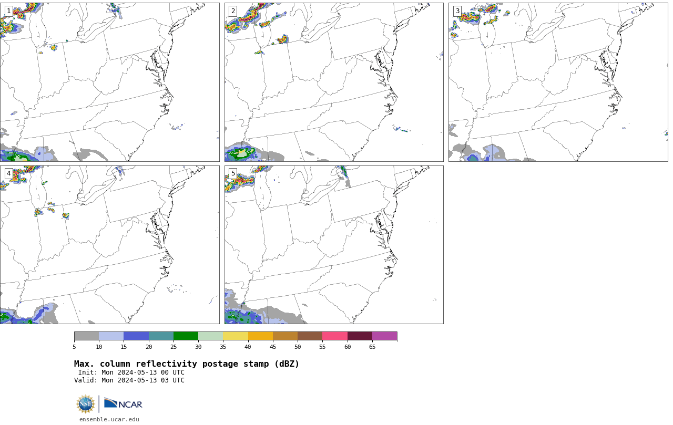The height and width of the screenshot is (425, 673).
Task: Click the NSF logo icon
Action: tap(86, 404)
